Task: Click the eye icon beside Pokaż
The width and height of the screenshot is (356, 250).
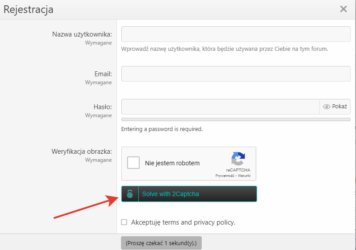Action: coord(327,107)
